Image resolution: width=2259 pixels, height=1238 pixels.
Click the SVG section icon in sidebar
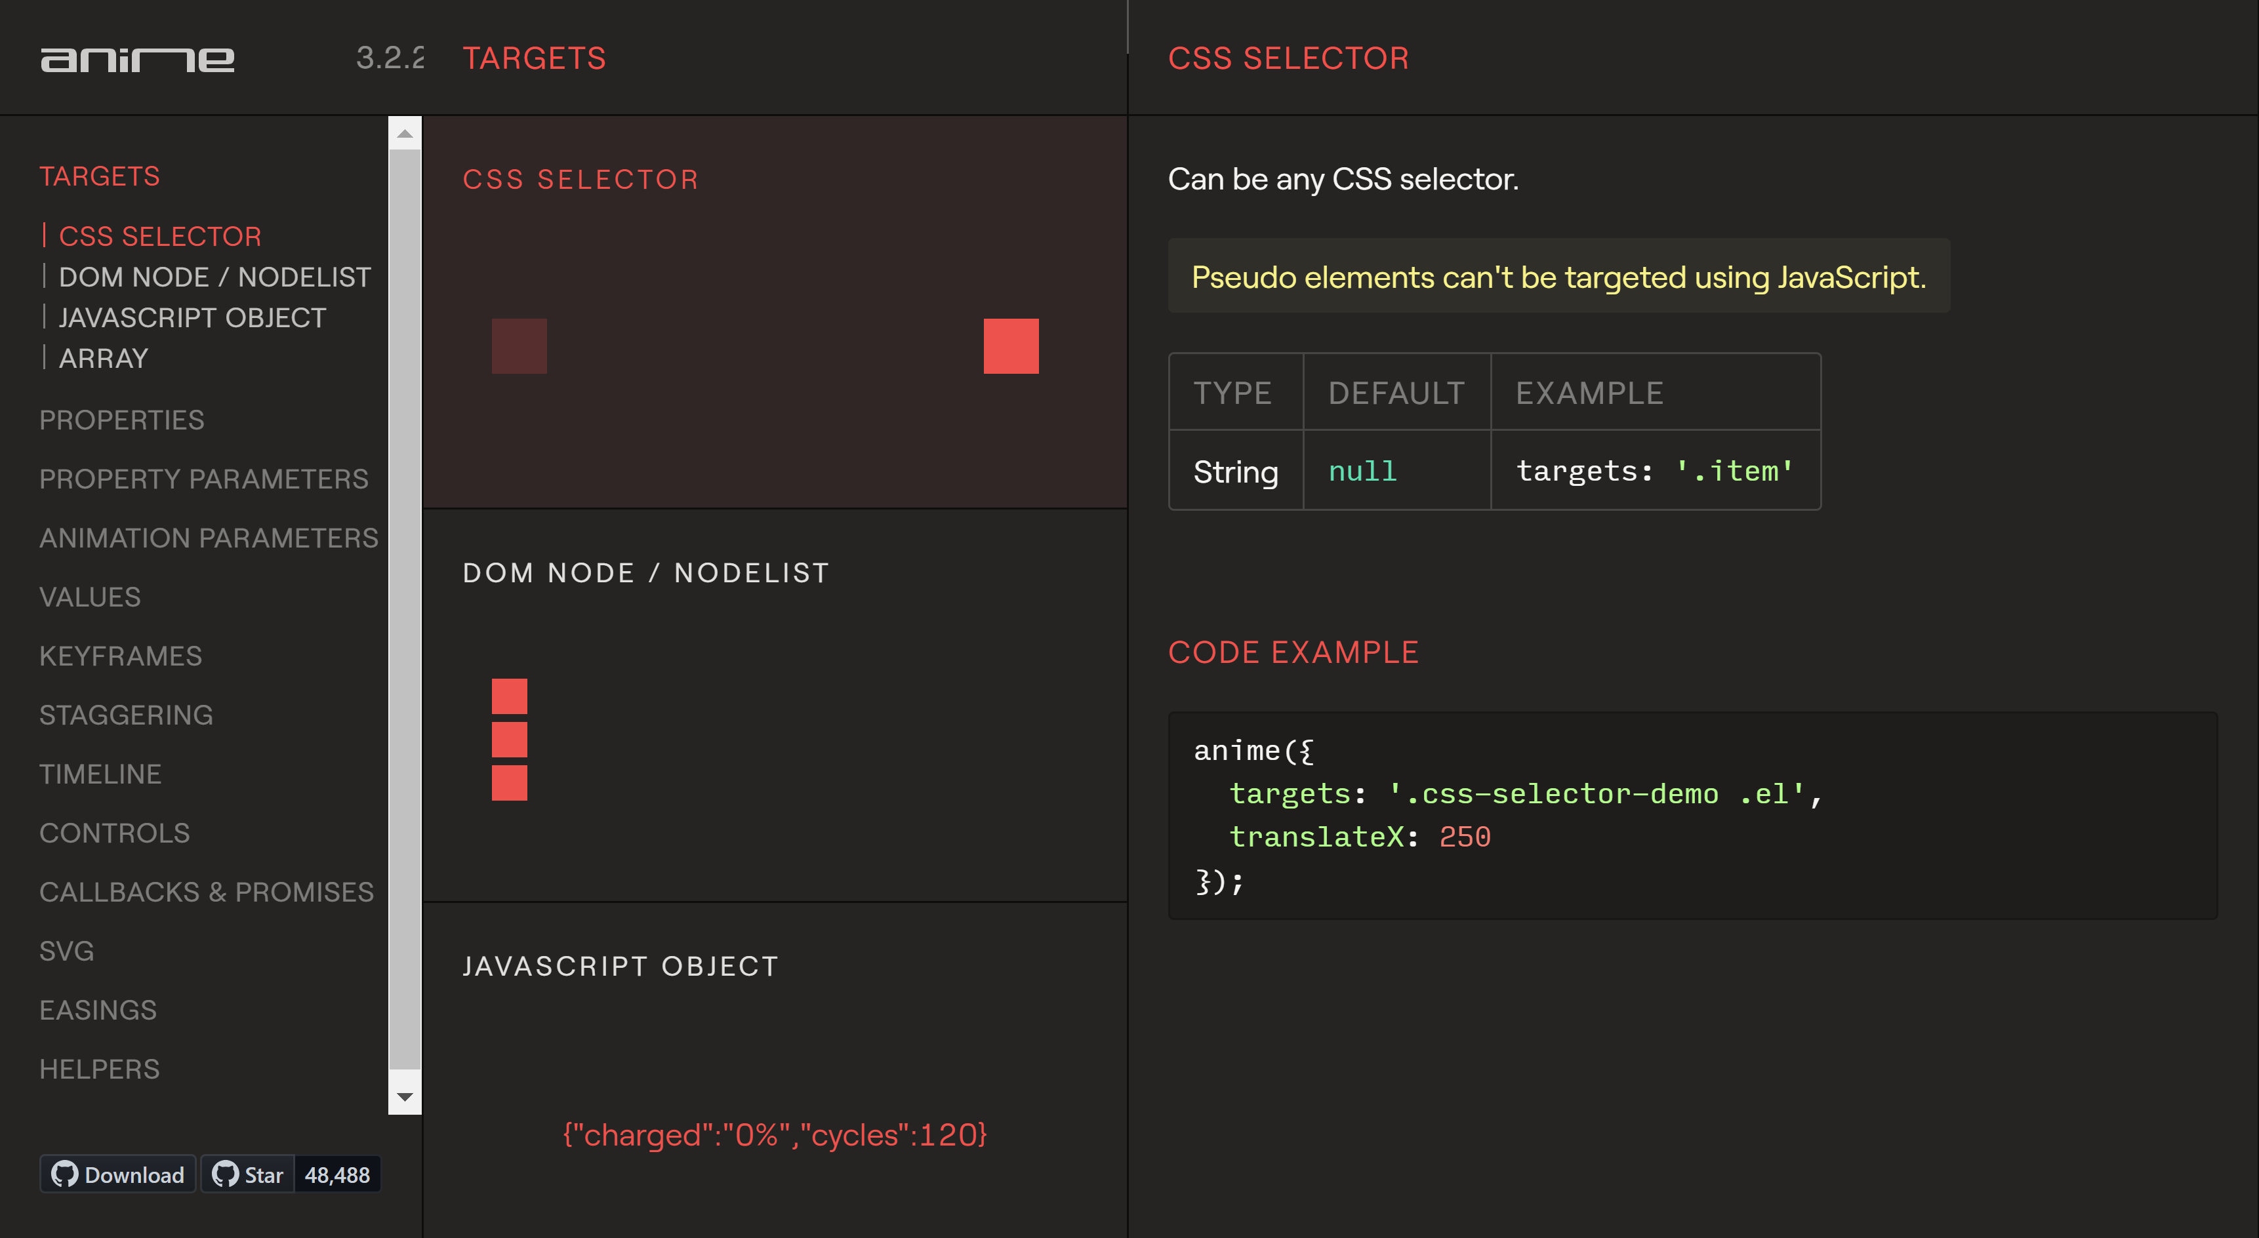point(67,950)
